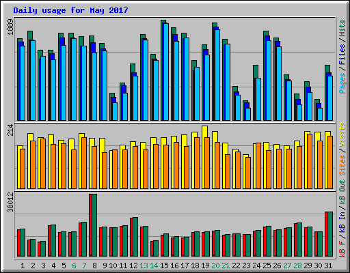Select day '4' on the x-axis
Screen dimensions: 350x273
[53, 265]
